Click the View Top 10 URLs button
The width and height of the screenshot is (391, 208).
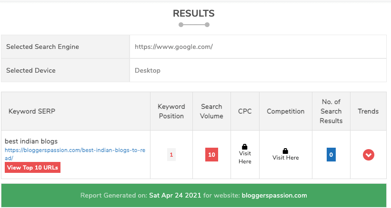pyautogui.click(x=33, y=168)
